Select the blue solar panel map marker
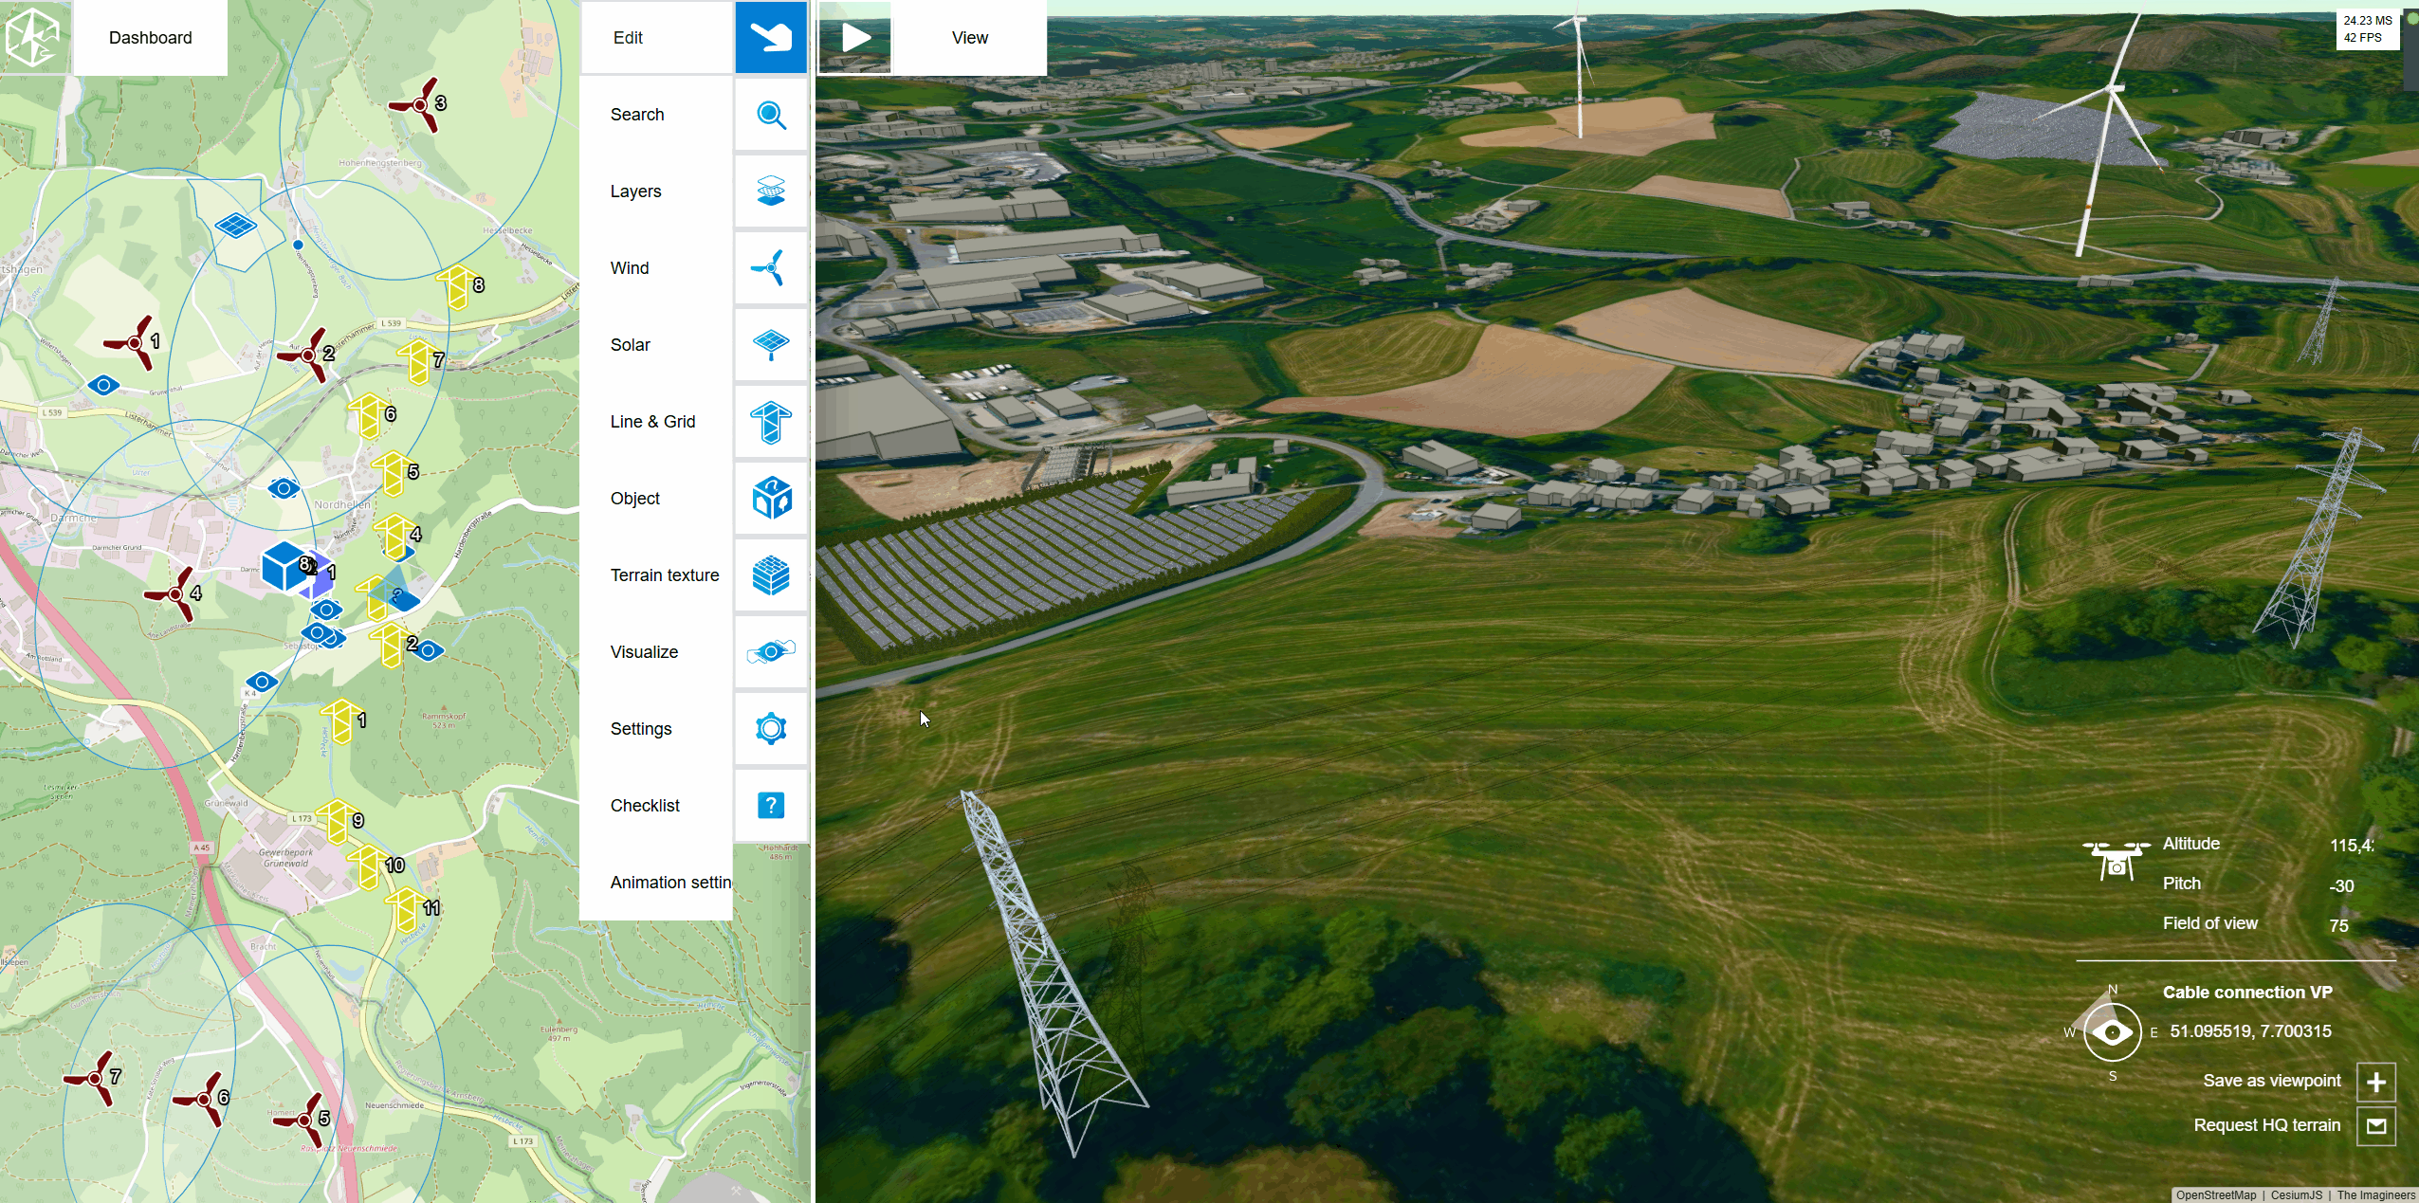 [x=235, y=226]
